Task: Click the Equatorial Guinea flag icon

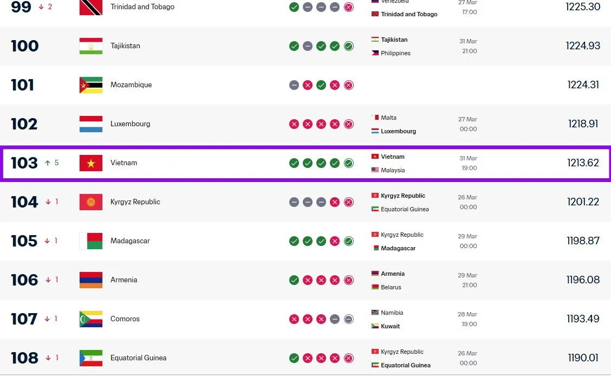Action: [90, 358]
